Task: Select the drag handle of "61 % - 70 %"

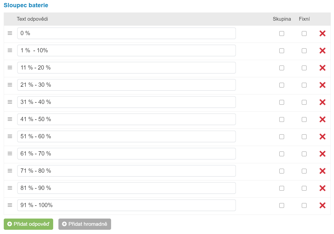Action: pos(10,154)
